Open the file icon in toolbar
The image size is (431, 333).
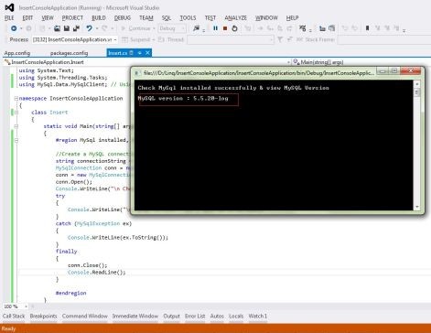57,28
